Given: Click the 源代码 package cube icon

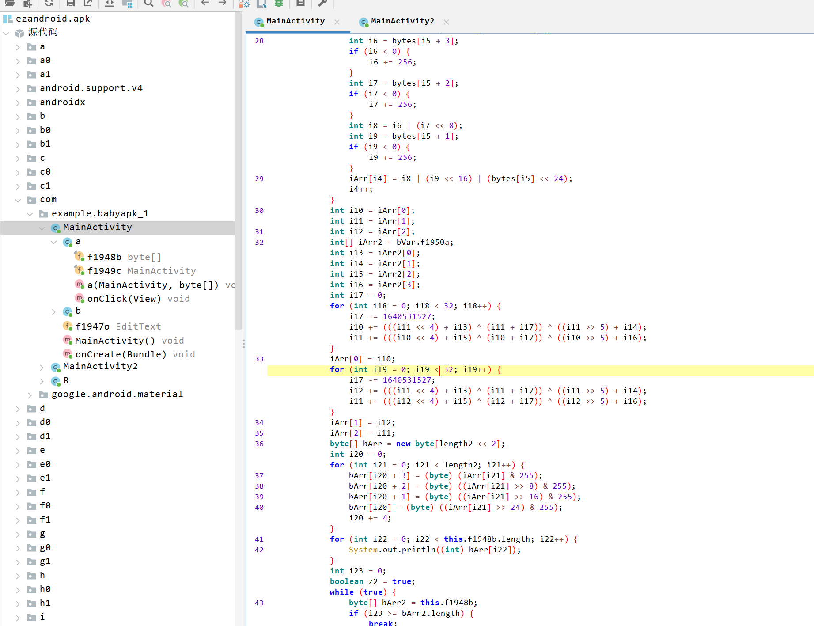Looking at the screenshot, I should tap(19, 33).
